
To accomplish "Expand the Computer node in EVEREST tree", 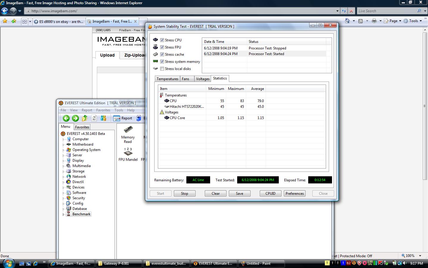I will pyautogui.click(x=63, y=139).
